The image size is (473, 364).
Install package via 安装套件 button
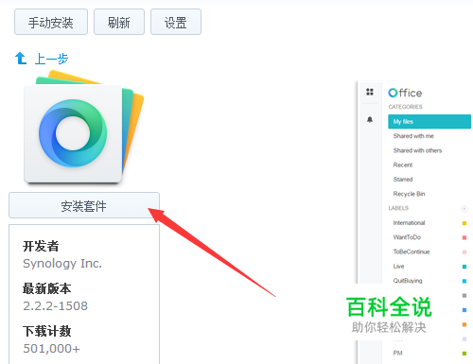pyautogui.click(x=84, y=205)
